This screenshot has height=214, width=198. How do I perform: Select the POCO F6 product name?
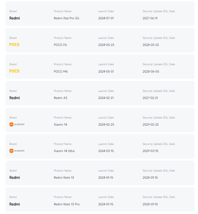(60, 45)
